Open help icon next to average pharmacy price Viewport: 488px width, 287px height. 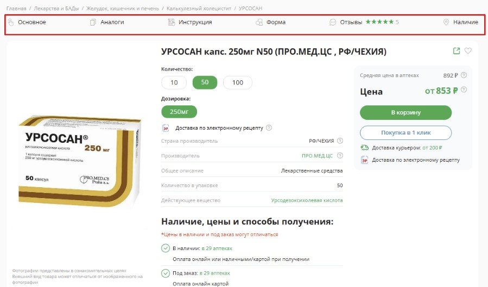pos(464,75)
